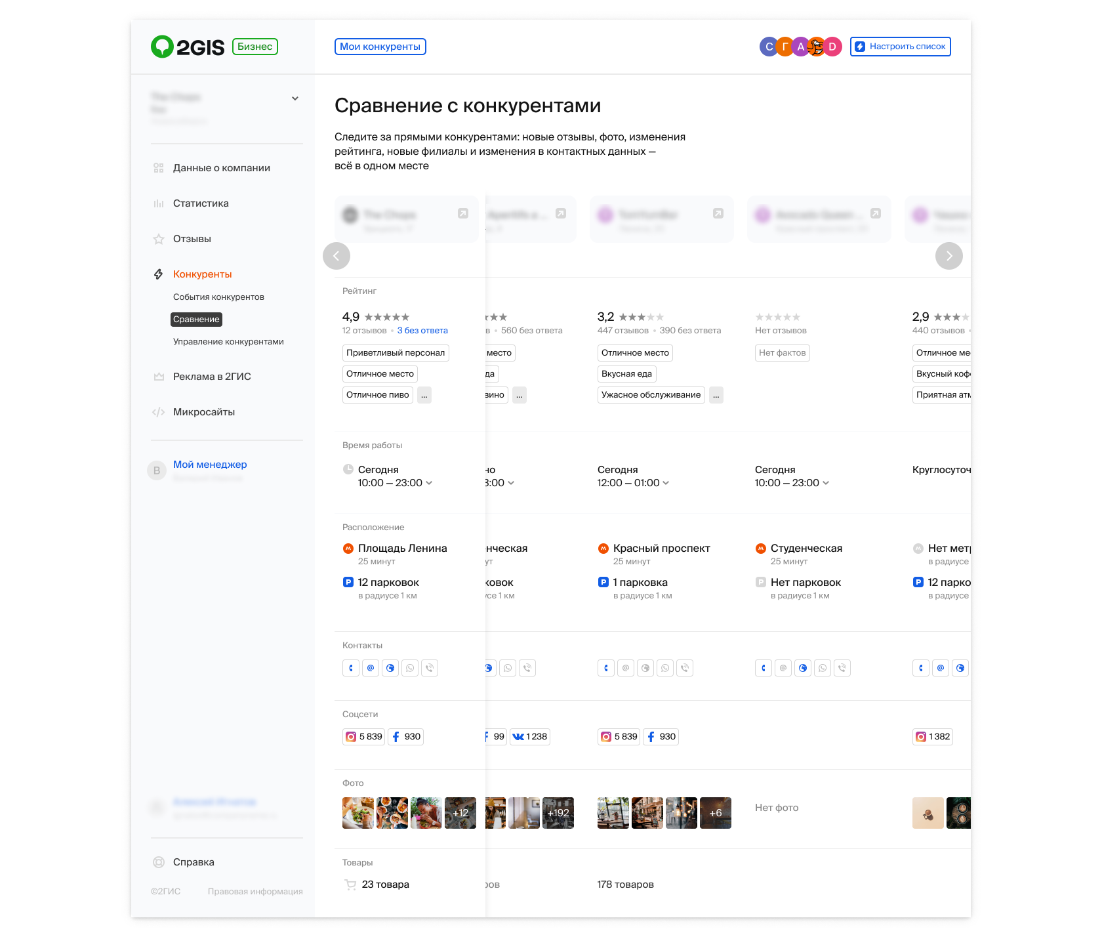1102x937 pixels.
Task: Click competitor avatar D in header
Action: pyautogui.click(x=833, y=47)
